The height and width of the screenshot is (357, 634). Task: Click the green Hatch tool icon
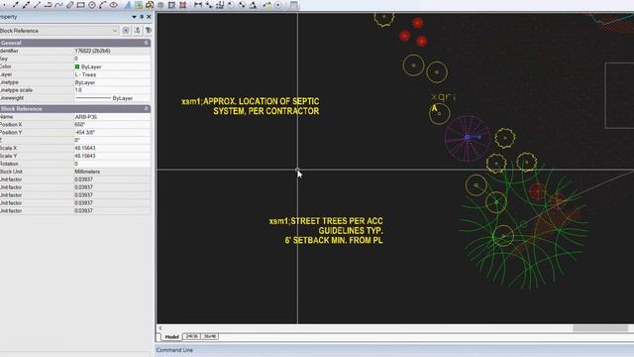point(139,5)
